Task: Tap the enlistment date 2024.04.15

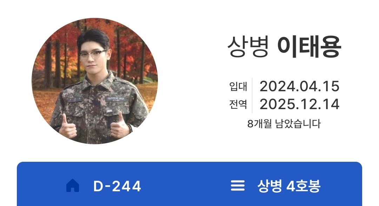Action: (299, 86)
